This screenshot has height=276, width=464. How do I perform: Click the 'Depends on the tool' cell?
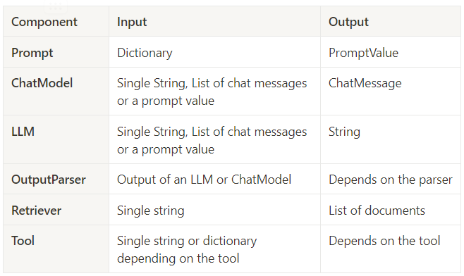click(x=391, y=249)
